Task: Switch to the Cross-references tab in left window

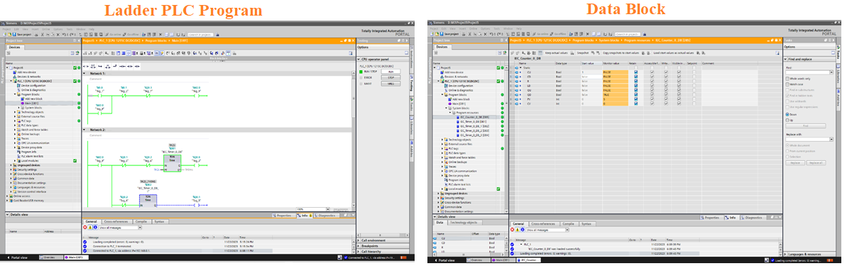Action: (x=116, y=222)
